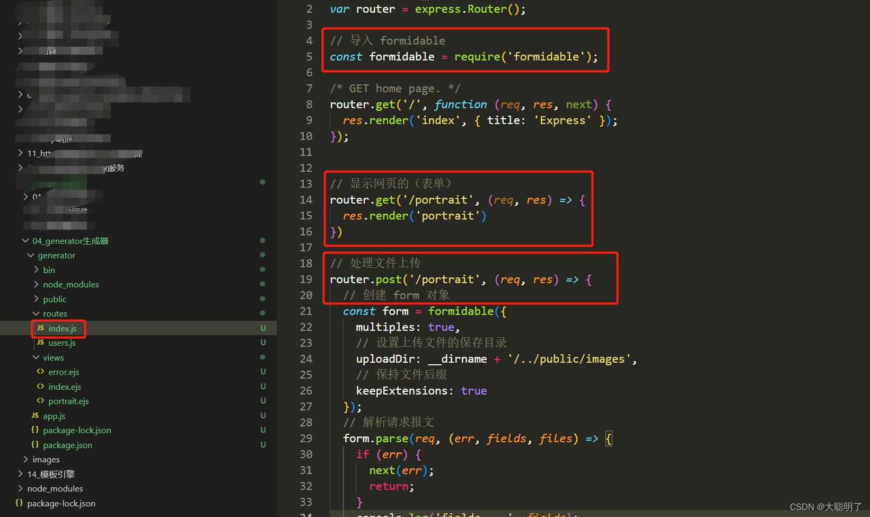The width and height of the screenshot is (870, 517).
Task: Click the git status dot beside 04_generator生成器
Action: [x=262, y=241]
